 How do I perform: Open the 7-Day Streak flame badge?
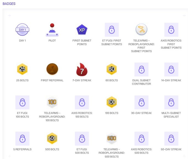pyautogui.click(x=82, y=69)
